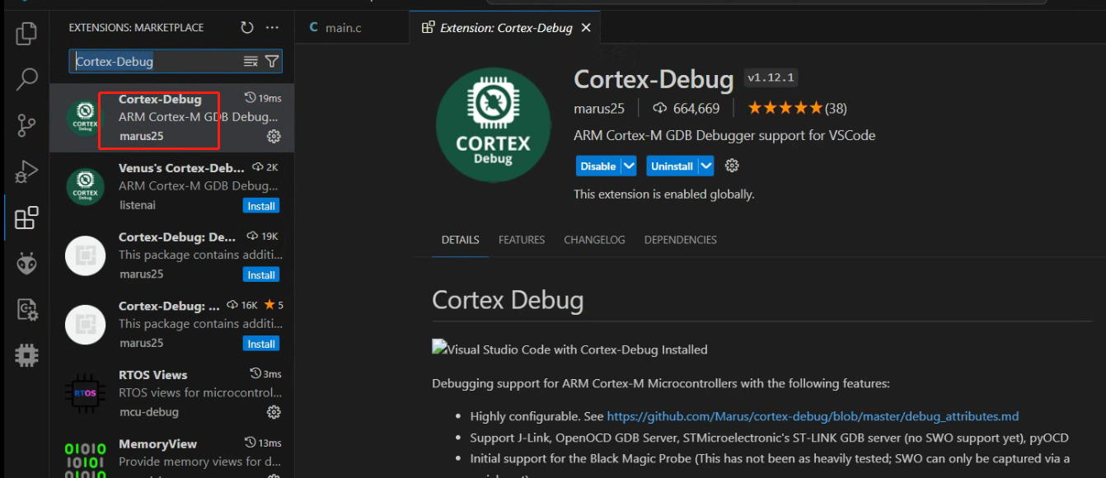Refresh the extensions marketplace list

(x=247, y=27)
